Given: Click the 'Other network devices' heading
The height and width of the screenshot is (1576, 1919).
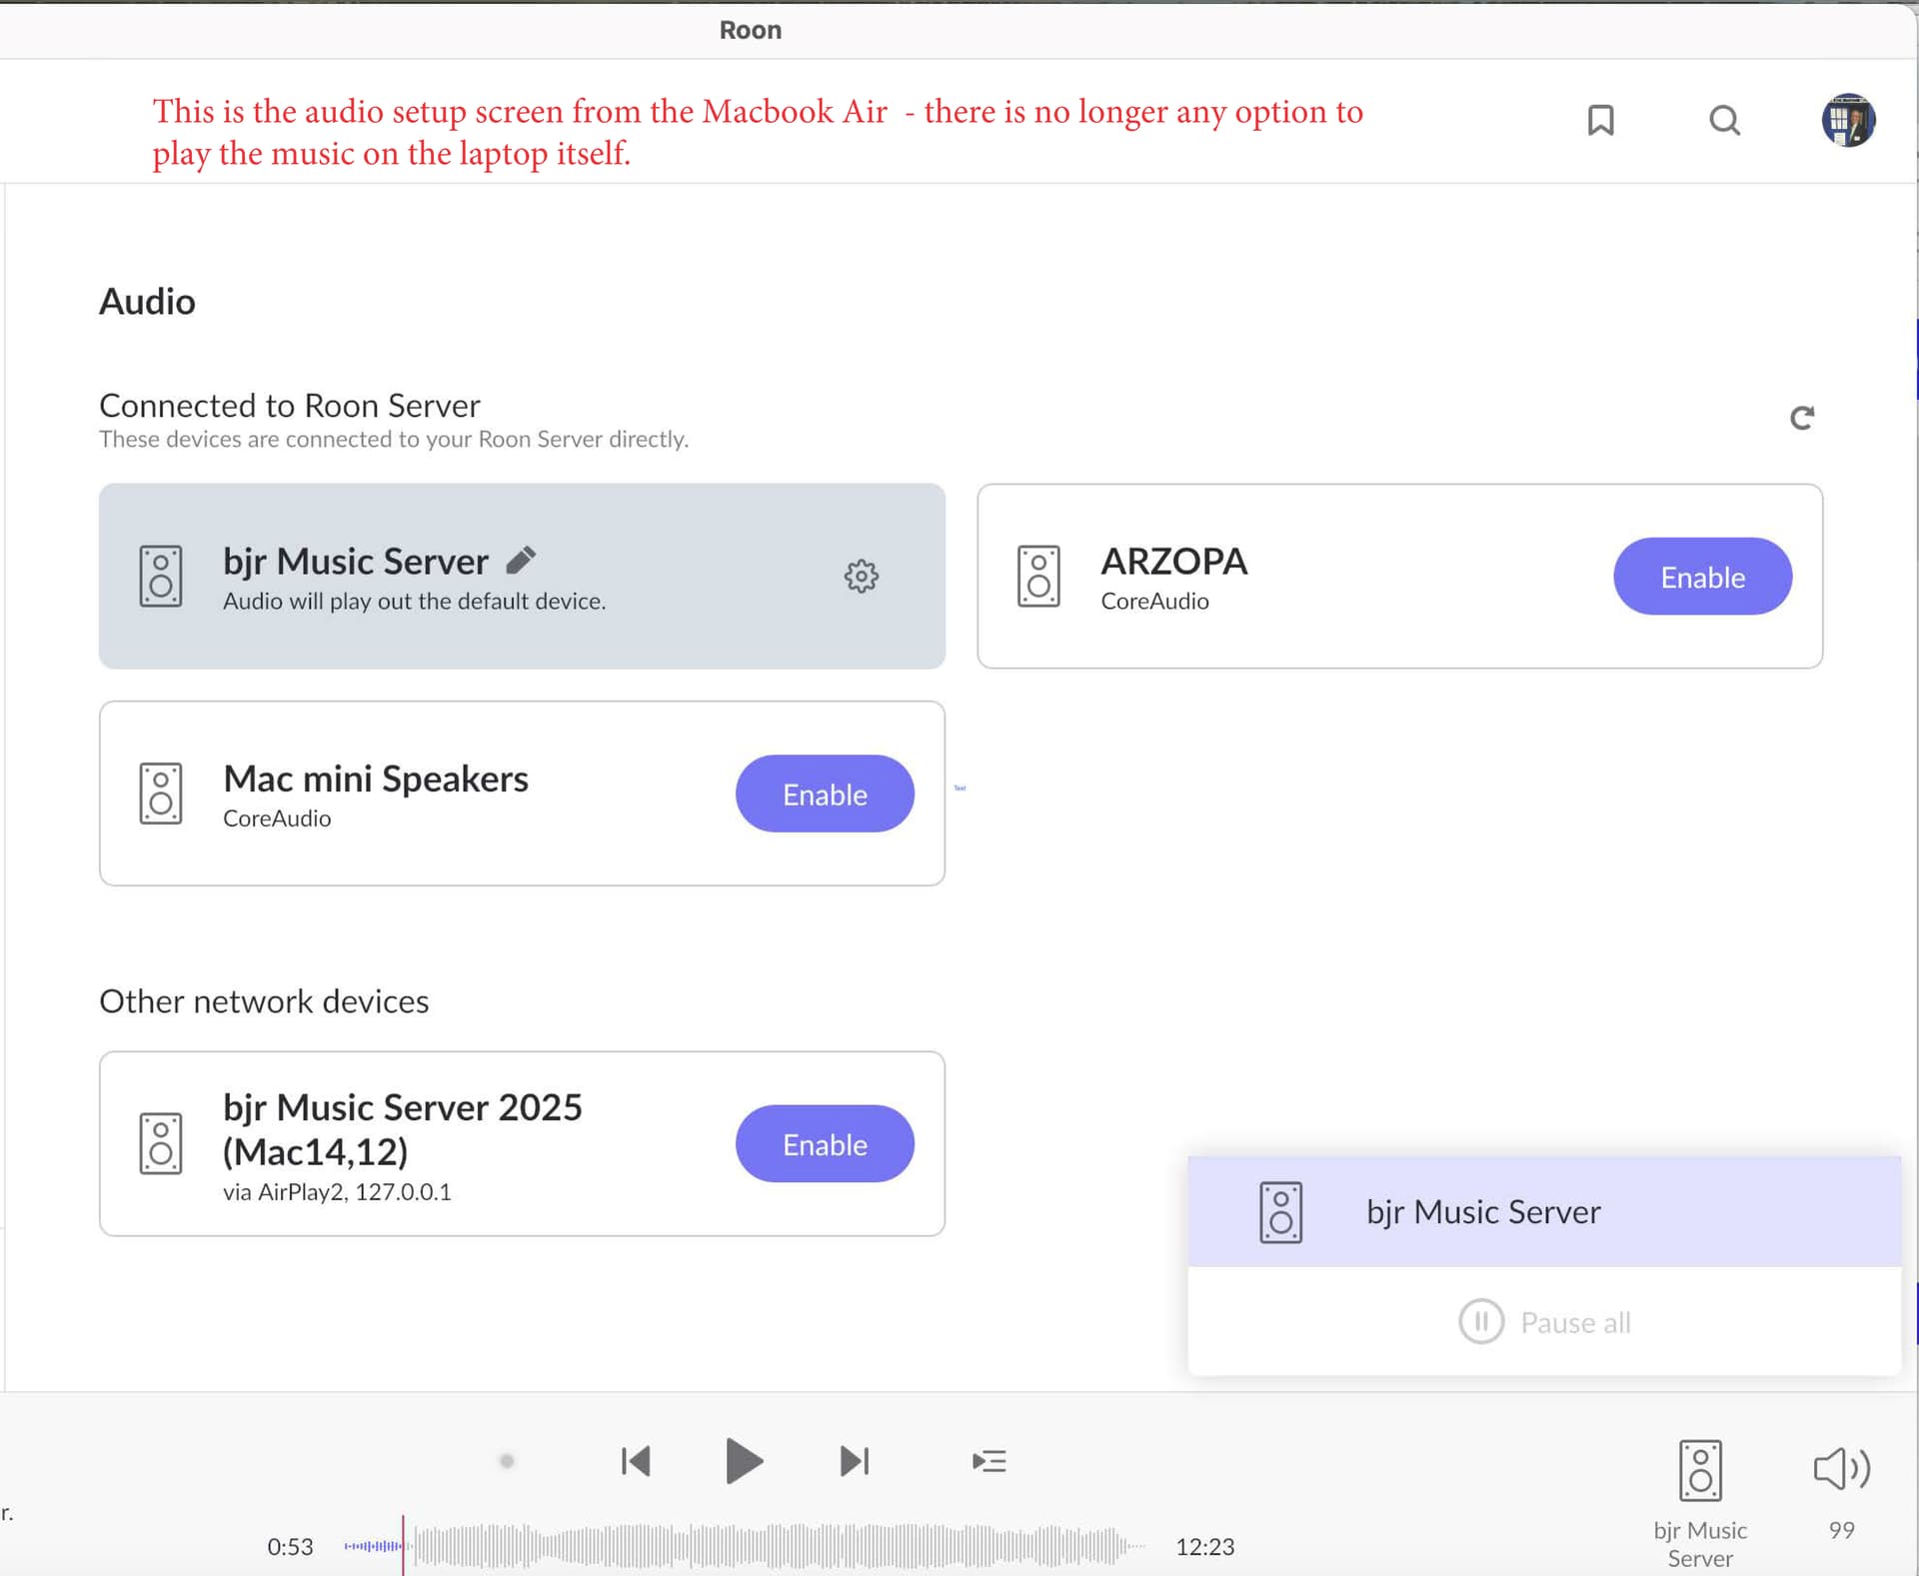Looking at the screenshot, I should (x=264, y=1000).
